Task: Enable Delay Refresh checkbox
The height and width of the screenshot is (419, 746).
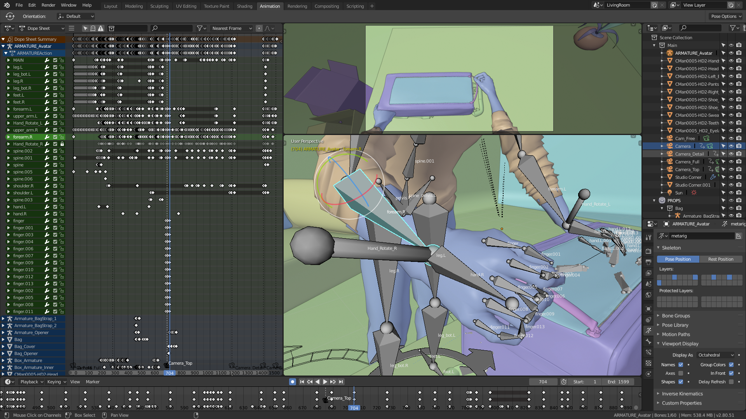Action: coord(731,382)
